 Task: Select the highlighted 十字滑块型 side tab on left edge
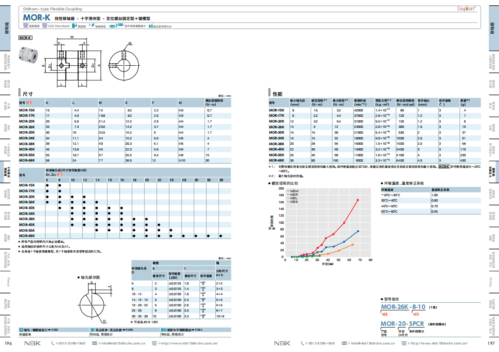[5, 171]
